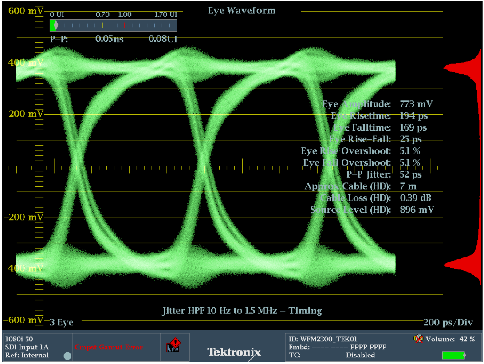The image size is (484, 364).
Task: Click the round reference status indicator
Action: (67, 356)
